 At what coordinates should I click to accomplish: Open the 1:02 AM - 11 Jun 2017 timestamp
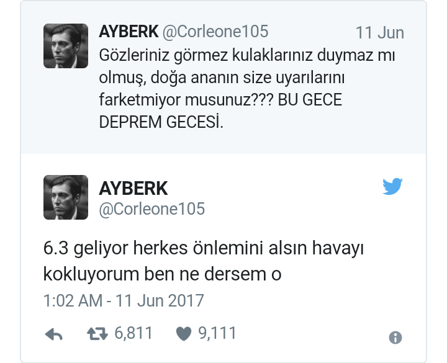(124, 300)
